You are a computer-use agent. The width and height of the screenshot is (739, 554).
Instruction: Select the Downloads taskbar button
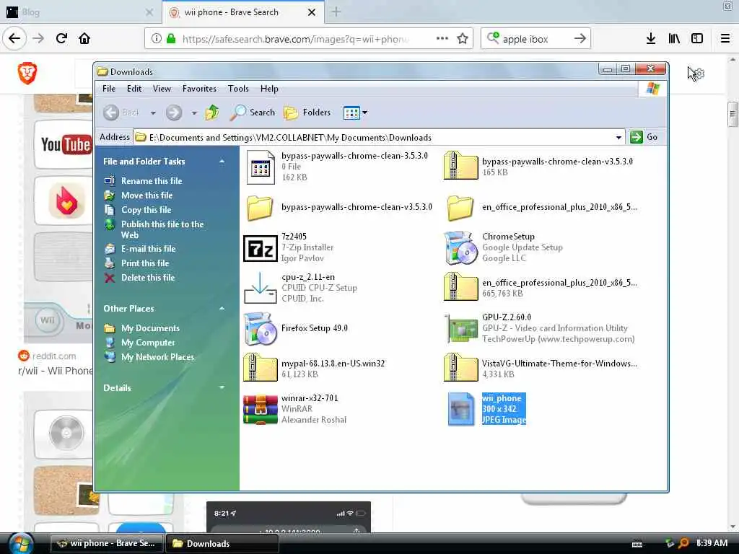[222, 544]
